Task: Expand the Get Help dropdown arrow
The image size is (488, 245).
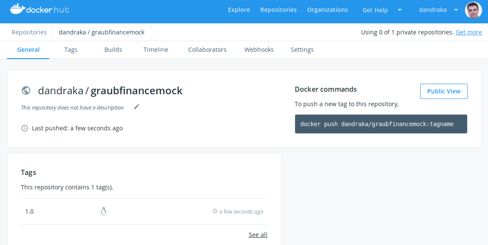Action: pos(399,10)
